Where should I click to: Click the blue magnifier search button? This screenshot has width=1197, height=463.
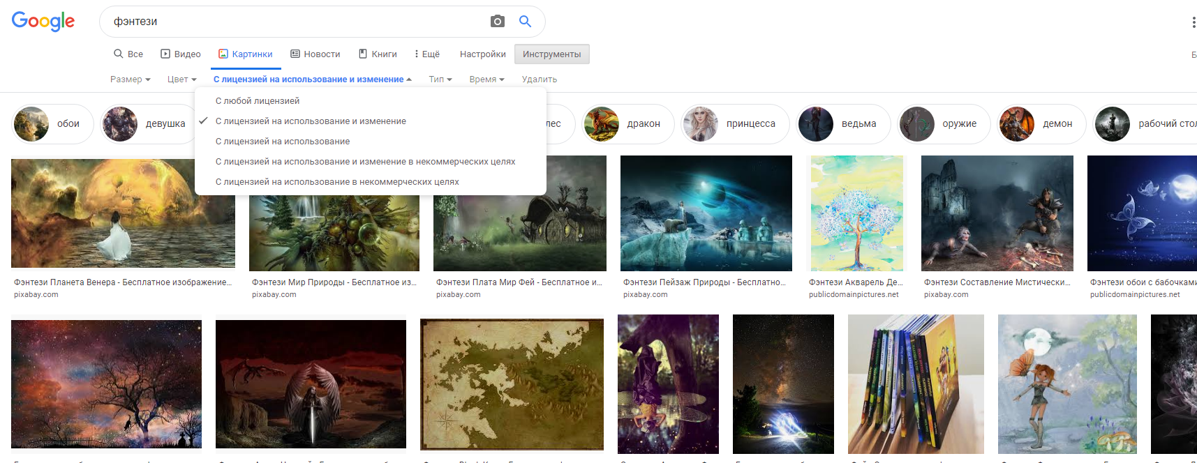pos(525,22)
